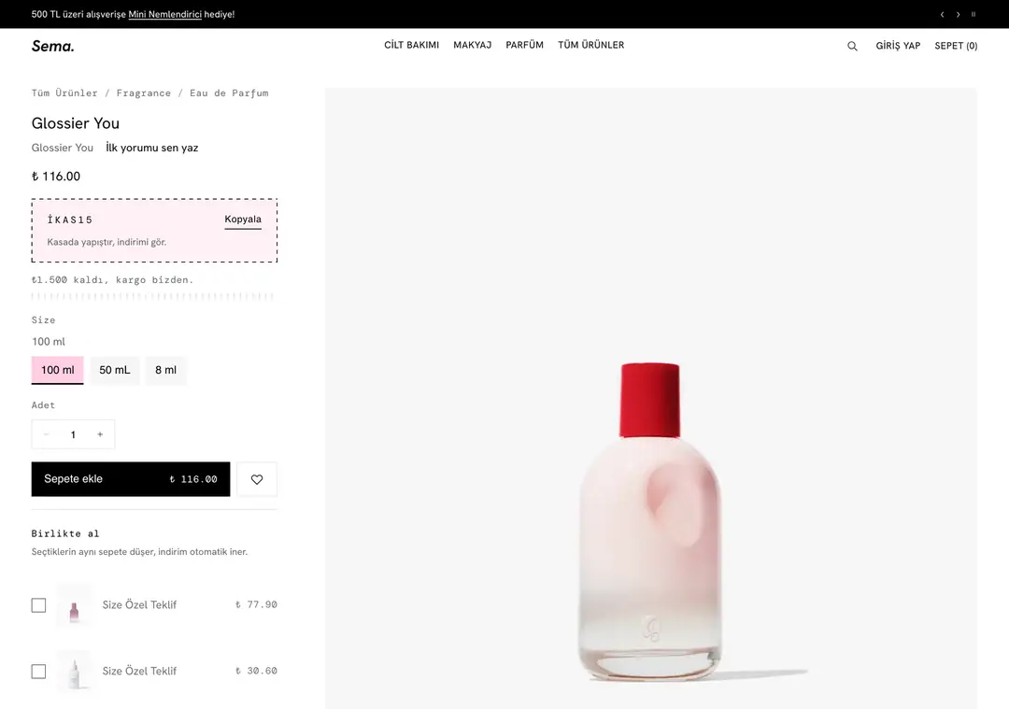Click the Glossier You product title
This screenshot has width=1009, height=709.
[x=76, y=123]
